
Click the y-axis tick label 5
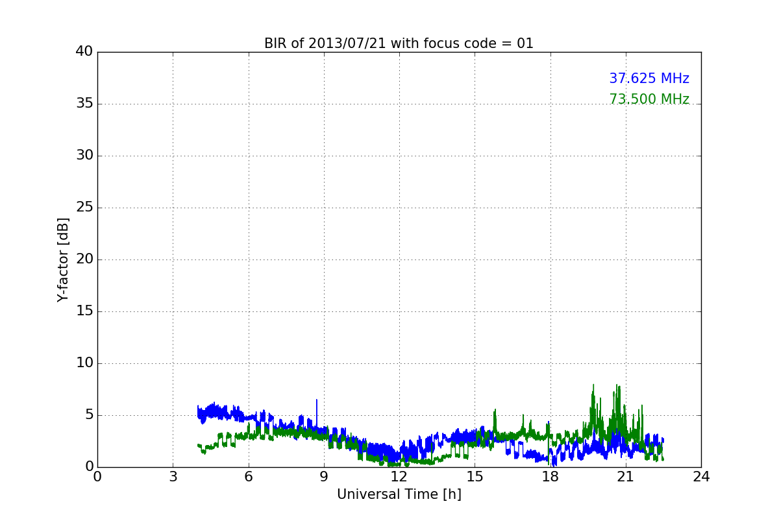(88, 415)
